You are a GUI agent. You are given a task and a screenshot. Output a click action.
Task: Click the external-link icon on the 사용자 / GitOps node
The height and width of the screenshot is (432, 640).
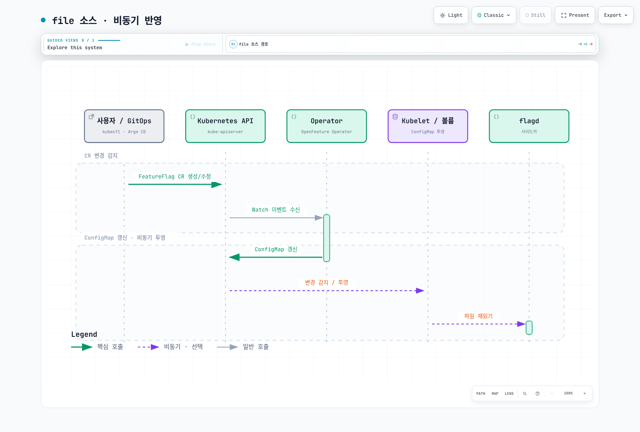(91, 117)
